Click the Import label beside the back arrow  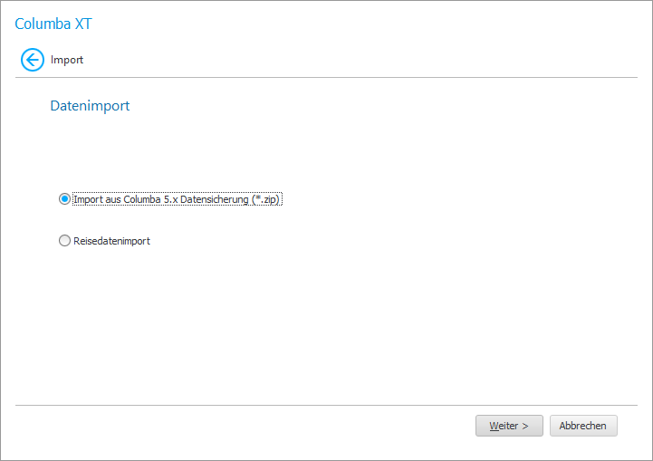pos(67,61)
